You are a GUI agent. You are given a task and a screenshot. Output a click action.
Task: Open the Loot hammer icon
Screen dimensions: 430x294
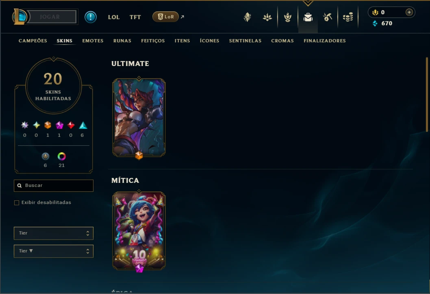point(328,17)
